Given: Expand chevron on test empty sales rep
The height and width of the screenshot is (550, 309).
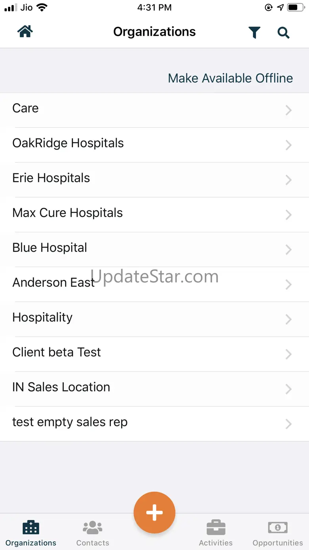Looking at the screenshot, I should click(x=289, y=424).
